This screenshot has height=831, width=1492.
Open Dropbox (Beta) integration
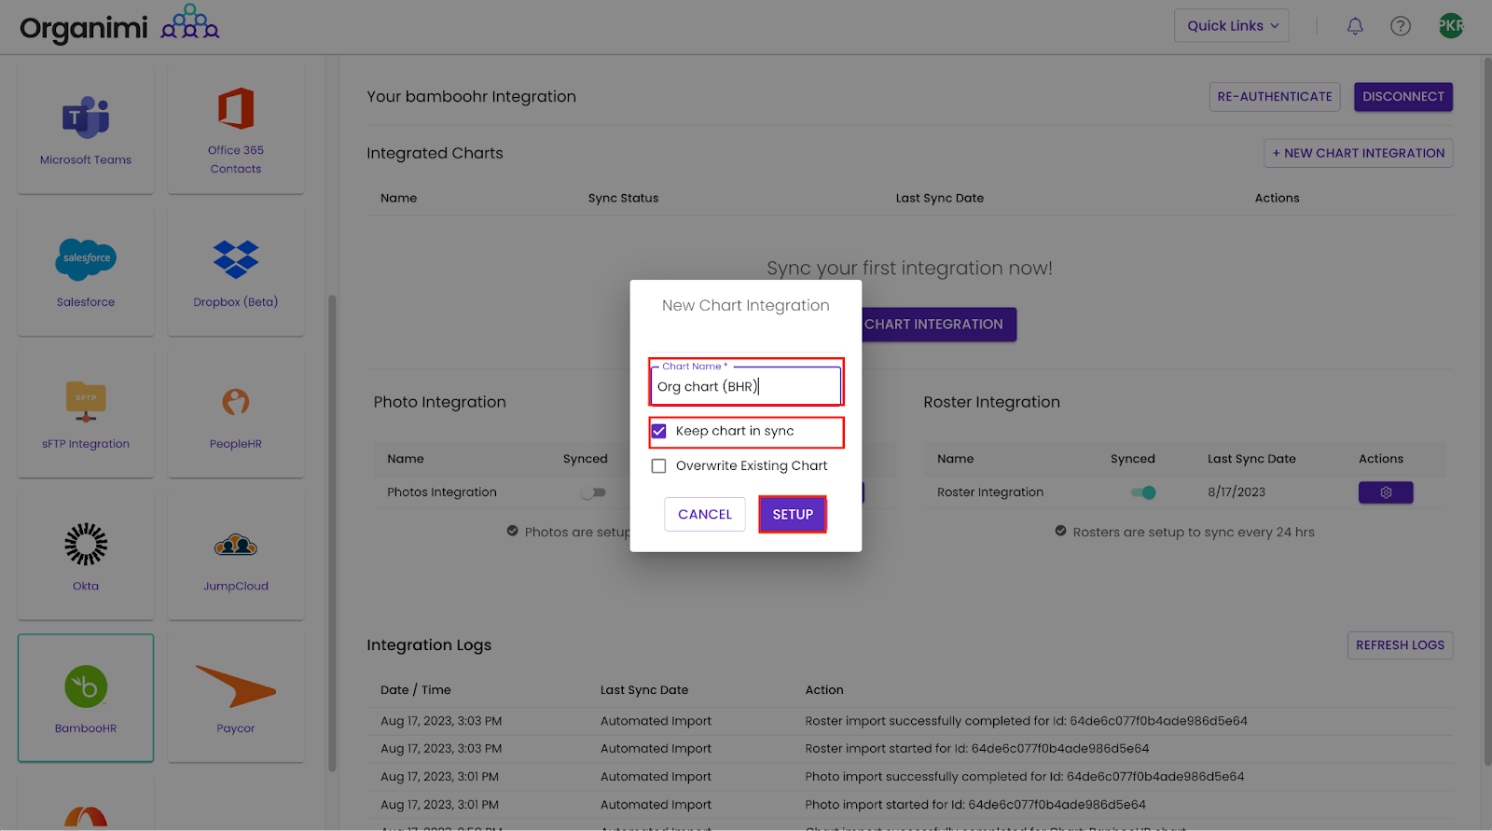(236, 270)
